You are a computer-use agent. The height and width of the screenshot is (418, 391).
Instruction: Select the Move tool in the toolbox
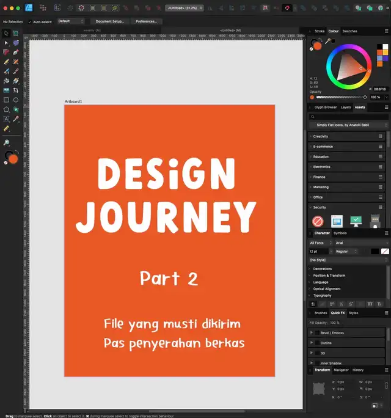[6, 33]
